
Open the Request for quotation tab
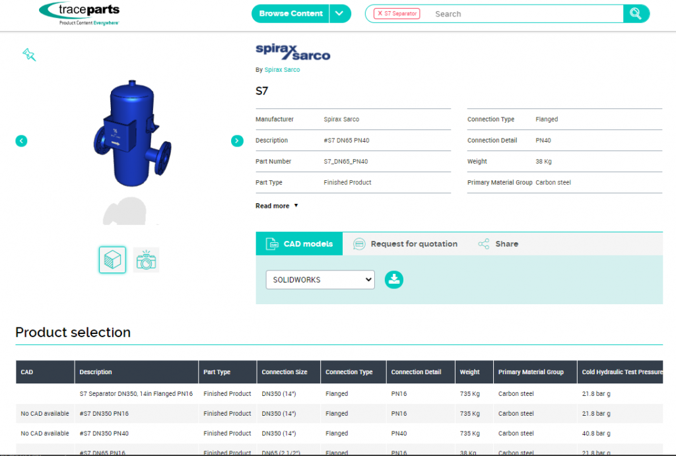click(x=405, y=244)
